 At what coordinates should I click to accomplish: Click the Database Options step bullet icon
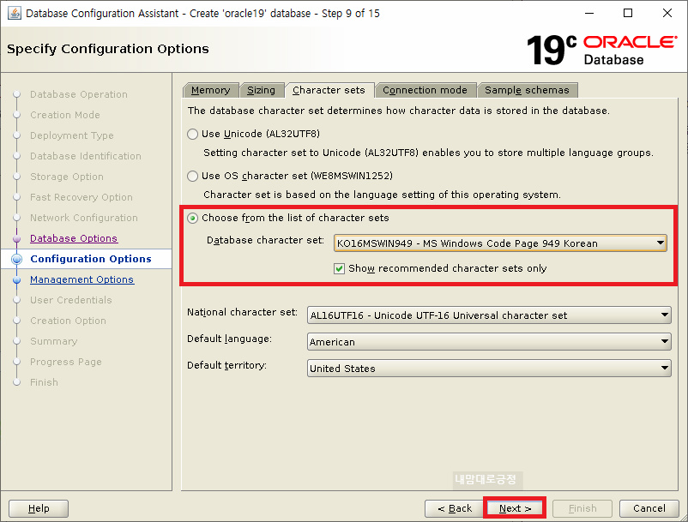click(x=16, y=238)
